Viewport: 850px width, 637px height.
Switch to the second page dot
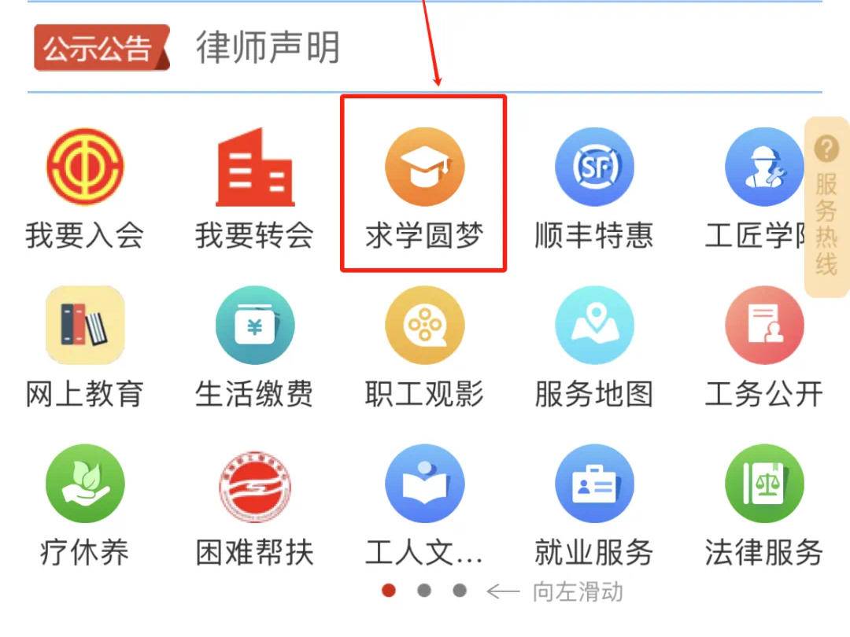coord(424,591)
